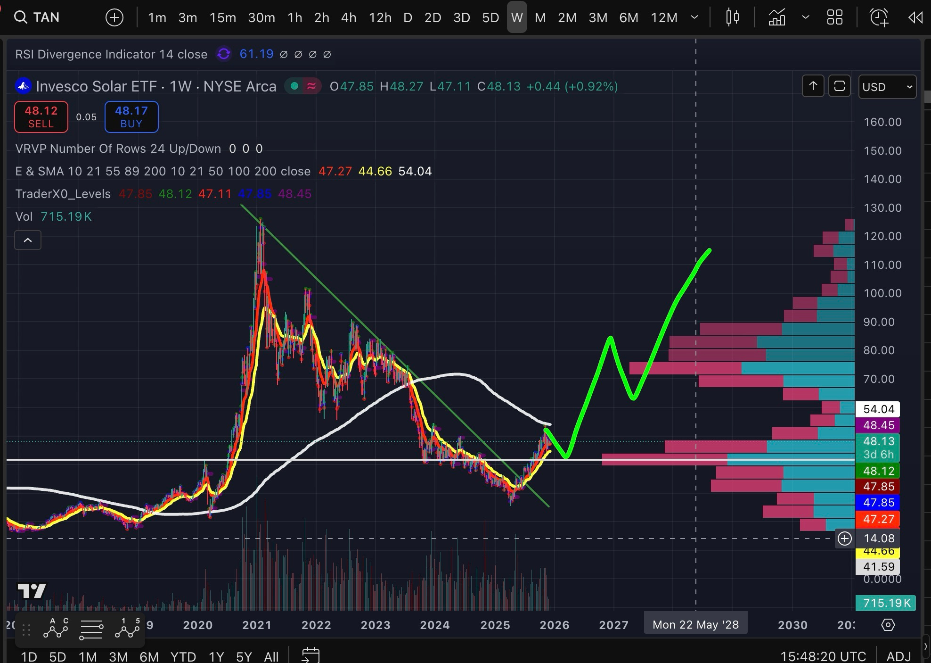The image size is (931, 663).
Task: Click the bar replay rewind icon
Action: 915,17
